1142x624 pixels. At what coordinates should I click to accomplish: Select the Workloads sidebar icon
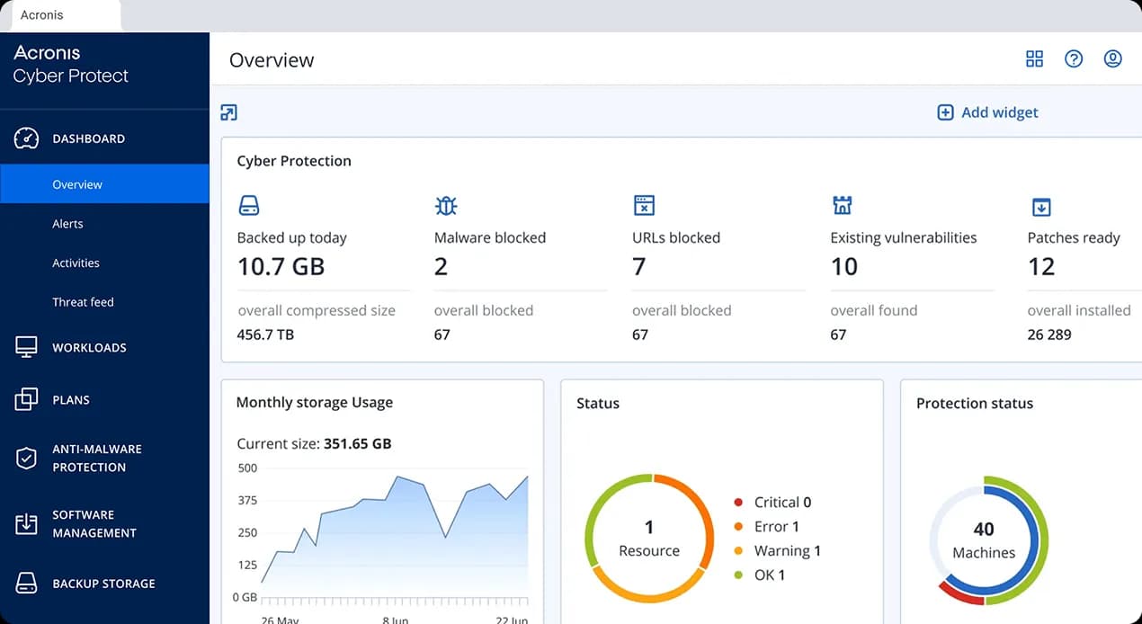click(26, 347)
